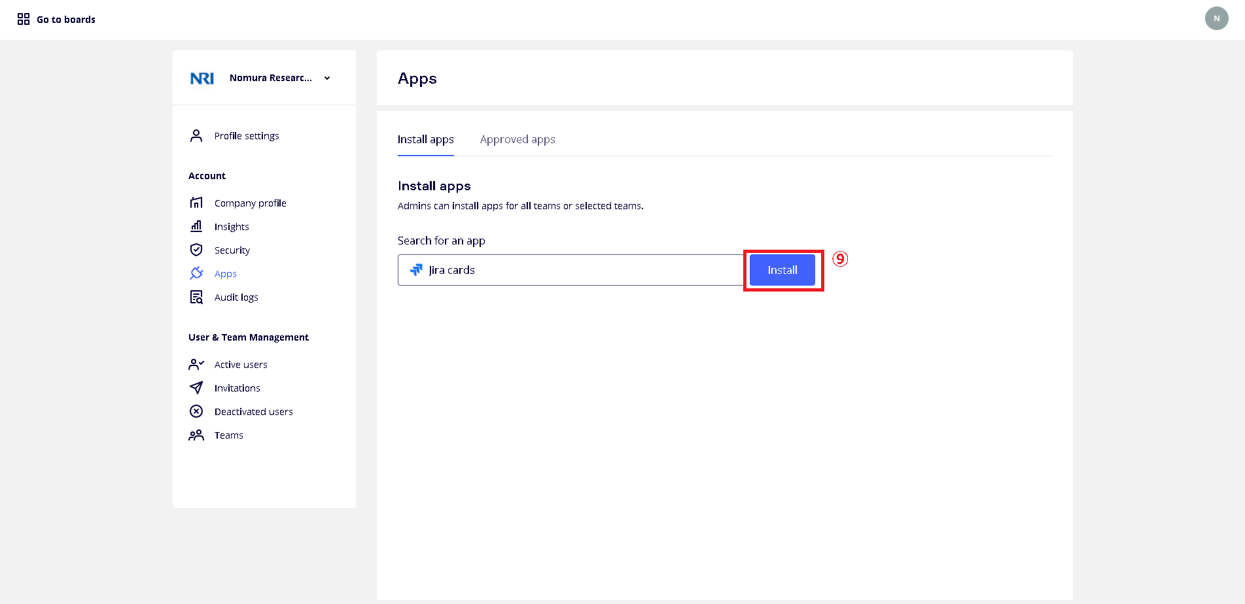
Task: Click the Company profile building icon
Action: (196, 203)
